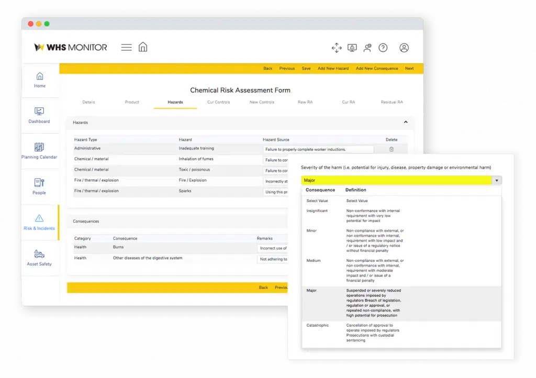
Task: Choose the Minor consequence option
Action: point(311,231)
